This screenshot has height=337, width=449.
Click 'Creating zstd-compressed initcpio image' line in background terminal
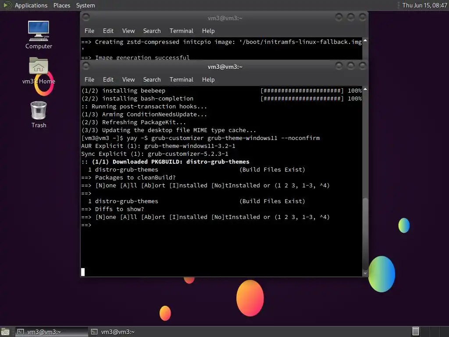pos(221,42)
